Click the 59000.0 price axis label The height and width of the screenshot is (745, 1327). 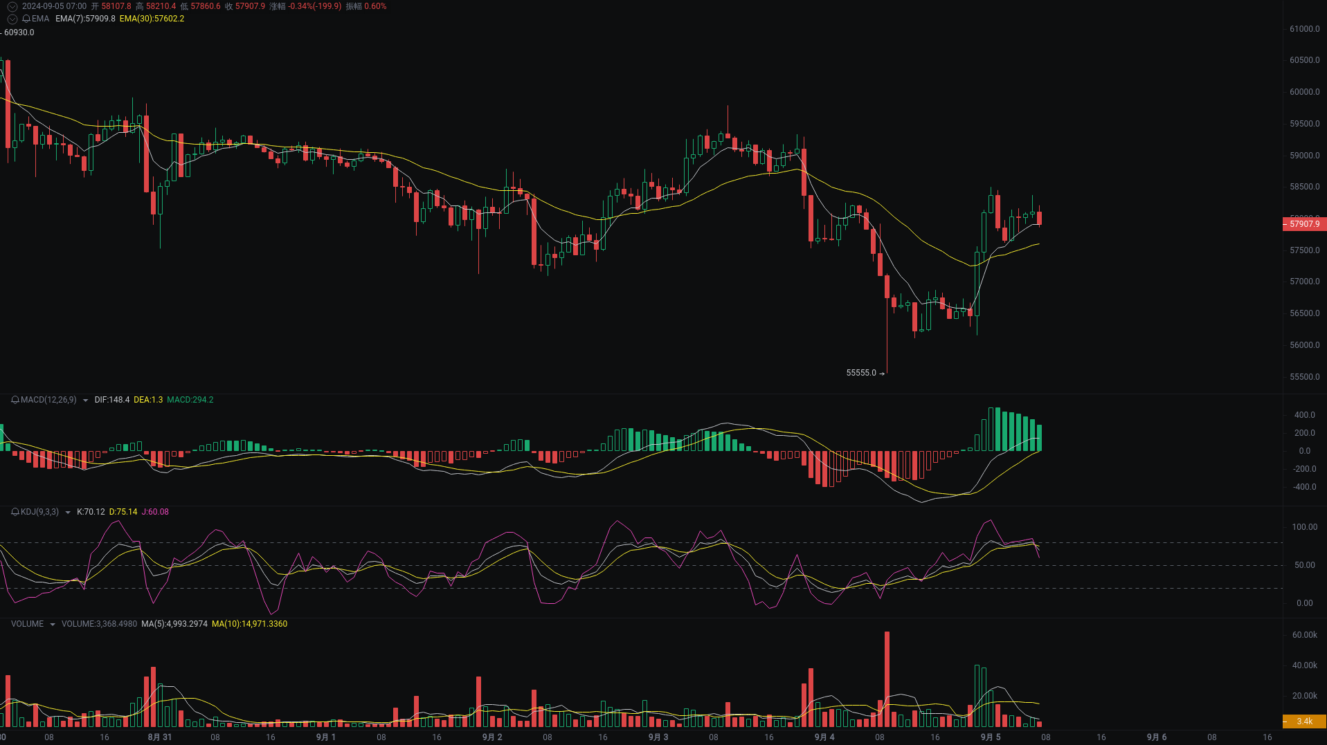pos(1305,156)
